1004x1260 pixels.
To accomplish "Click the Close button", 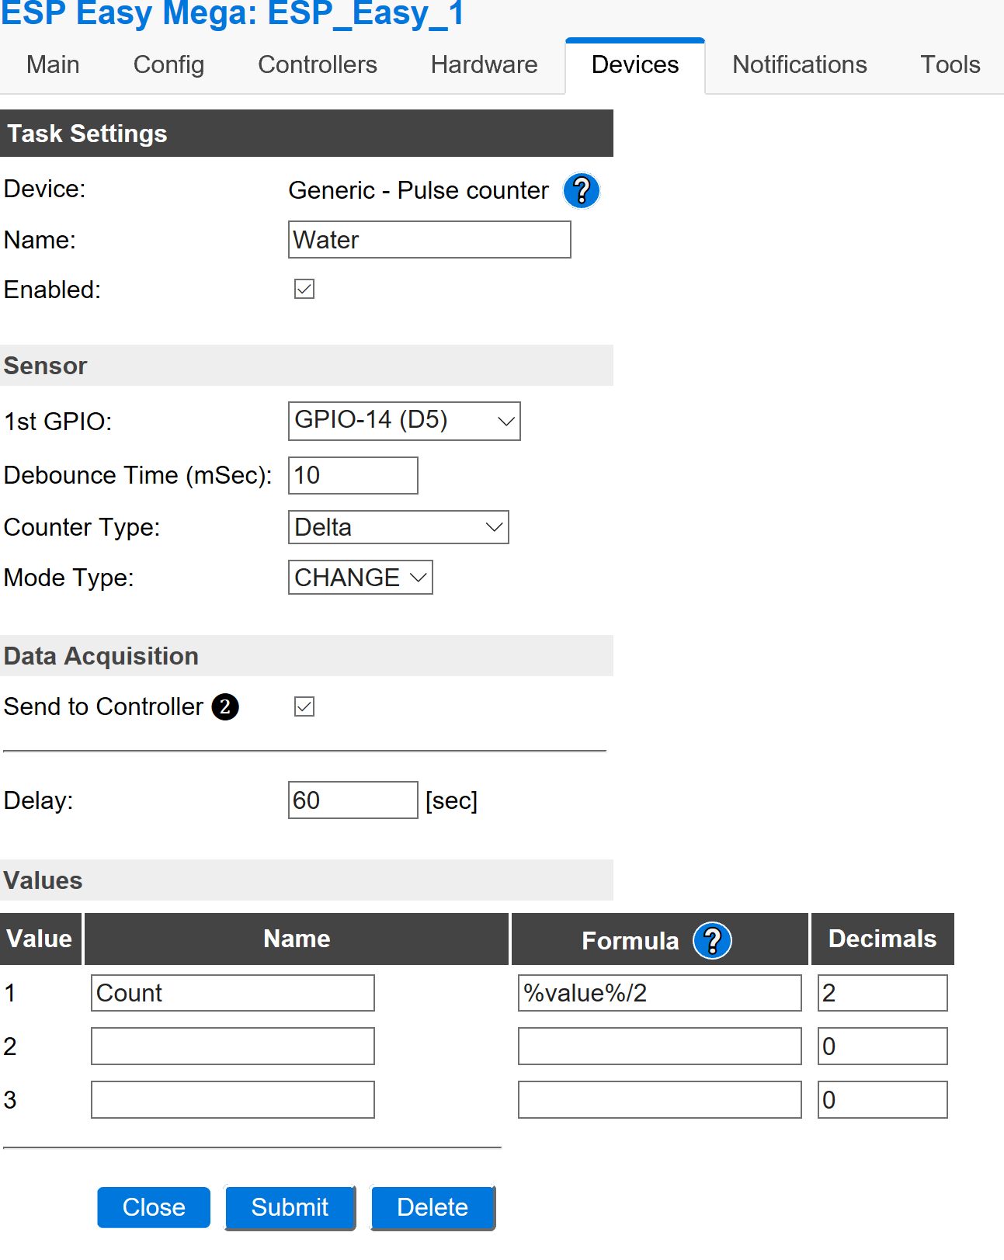I will pos(154,1207).
